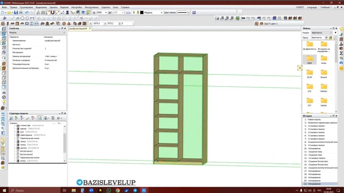Click the sphere shape icon in toolbar
The width and height of the screenshot is (344, 193).
pos(64,24)
